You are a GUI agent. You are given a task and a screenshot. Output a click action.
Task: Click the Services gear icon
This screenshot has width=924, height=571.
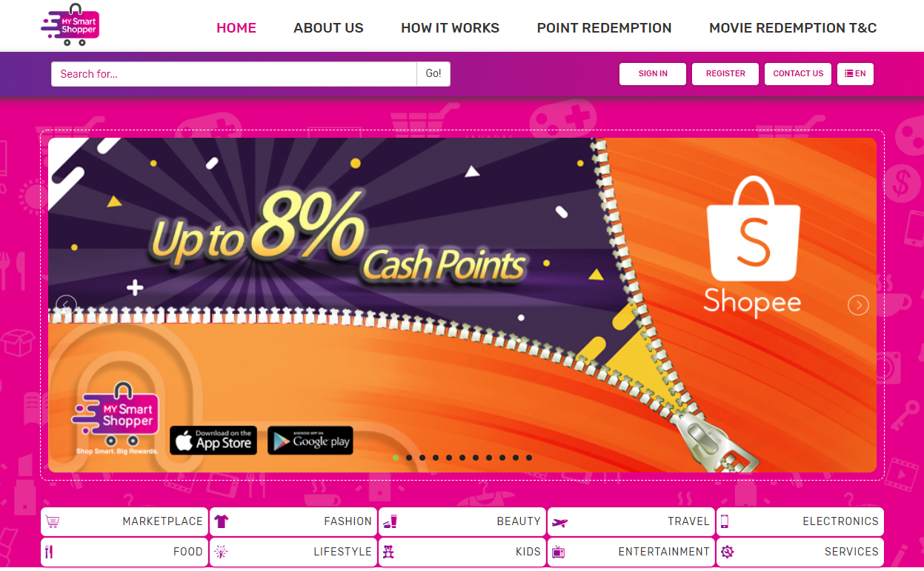pos(727,552)
